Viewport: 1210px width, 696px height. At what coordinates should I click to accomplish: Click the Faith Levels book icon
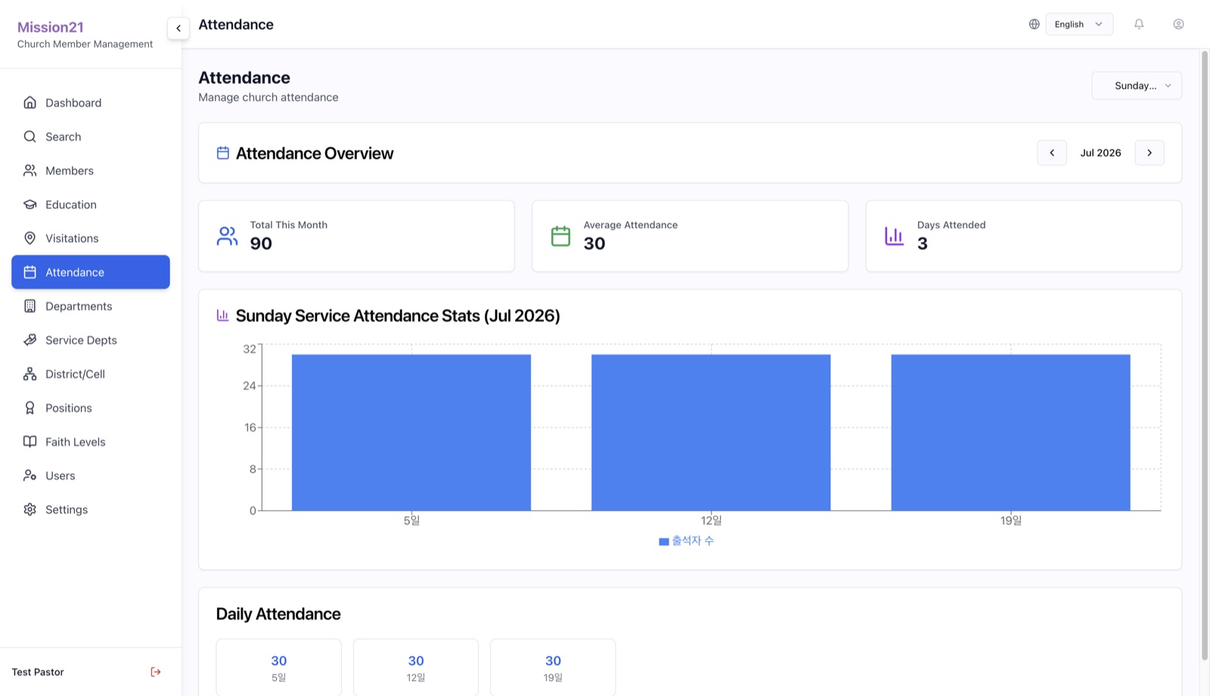click(x=29, y=442)
